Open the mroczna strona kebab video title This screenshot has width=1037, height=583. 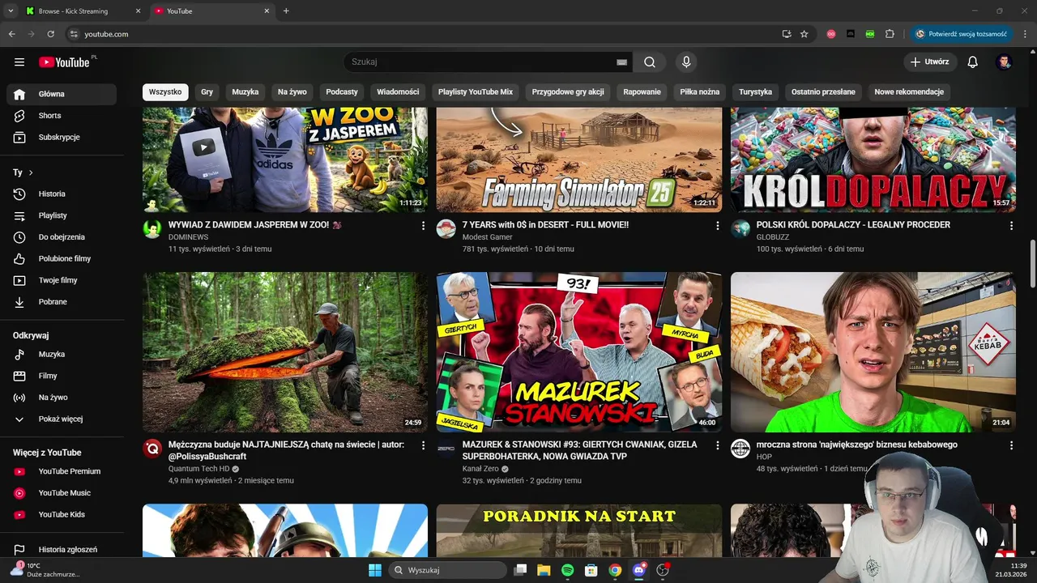click(857, 445)
